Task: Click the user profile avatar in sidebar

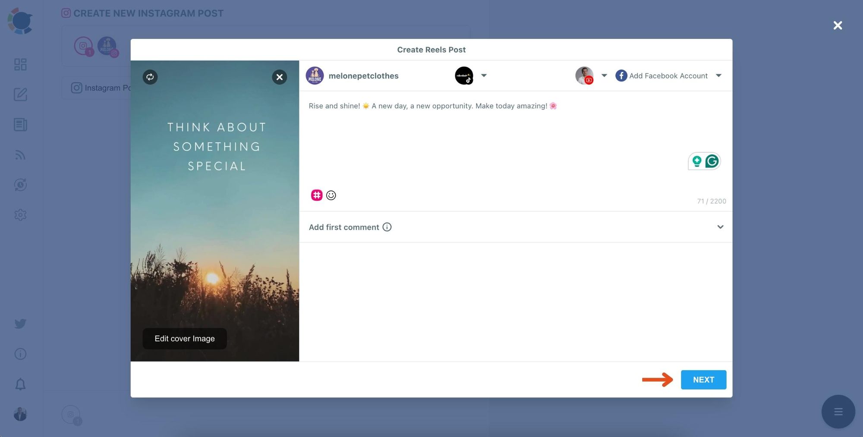Action: pyautogui.click(x=20, y=414)
